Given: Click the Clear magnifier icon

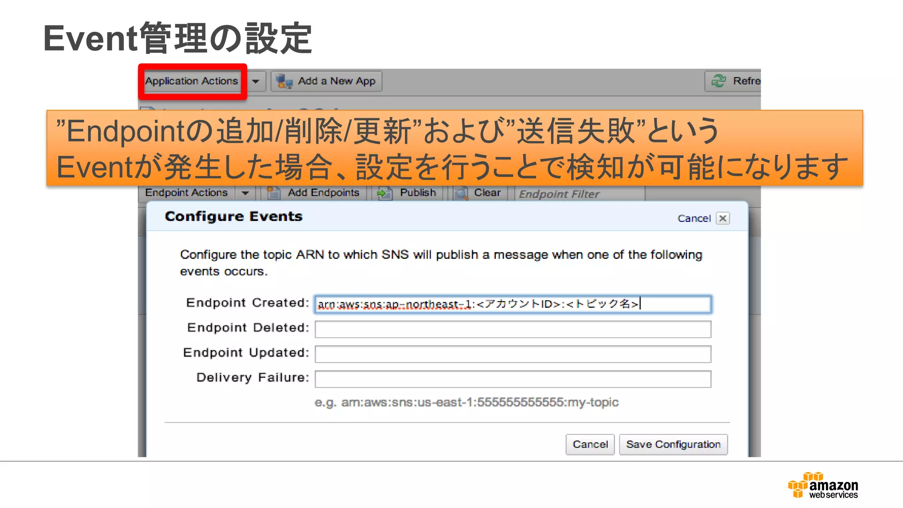Looking at the screenshot, I should tap(461, 193).
